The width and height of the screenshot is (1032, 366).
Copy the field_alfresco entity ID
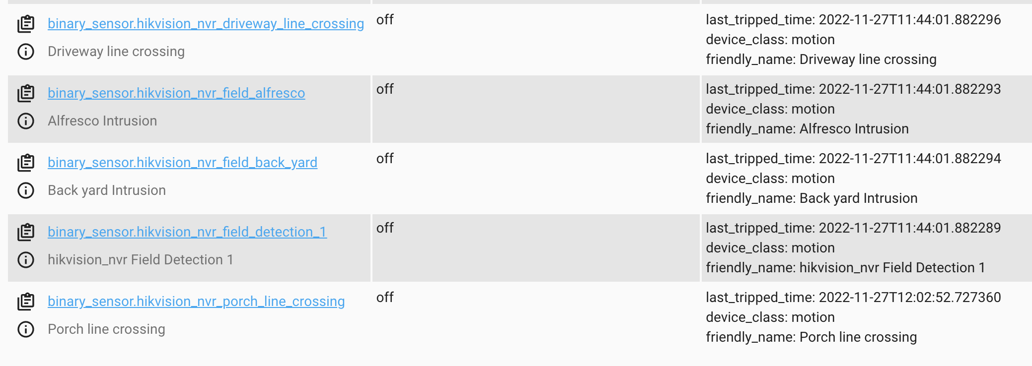[25, 93]
